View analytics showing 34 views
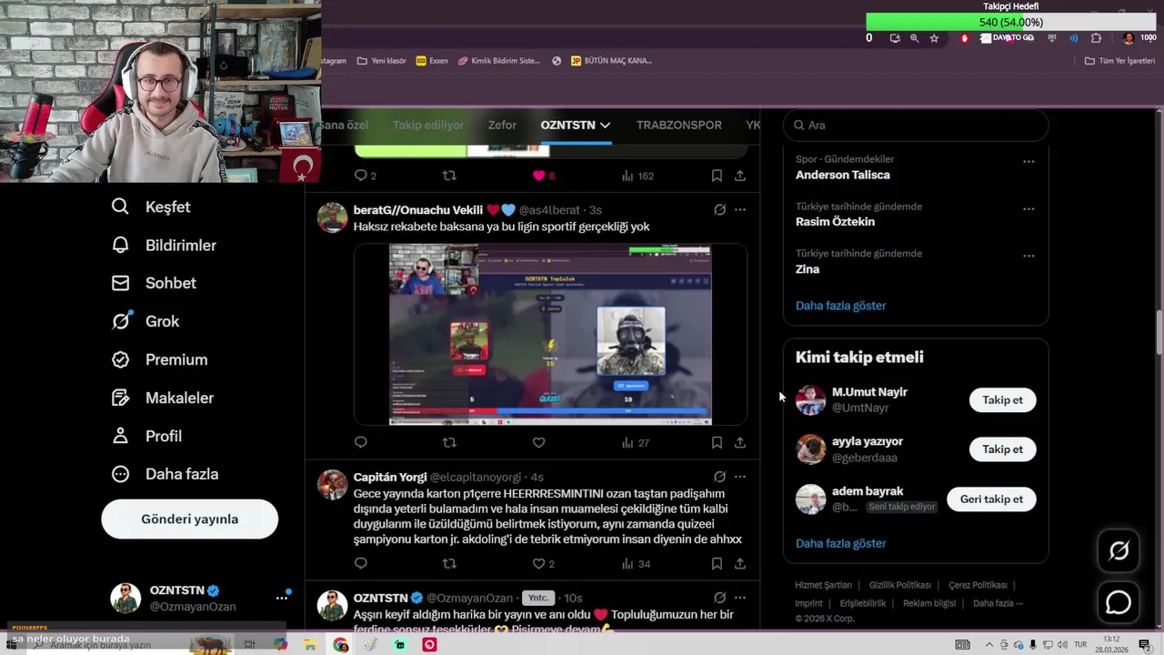This screenshot has height=655, width=1164. point(636,563)
